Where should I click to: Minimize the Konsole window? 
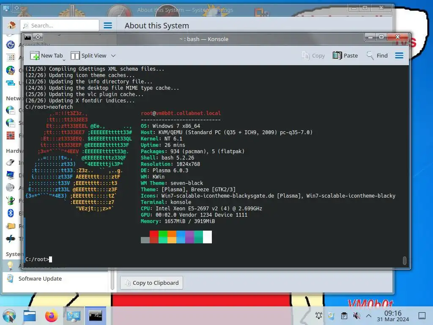(370, 37)
